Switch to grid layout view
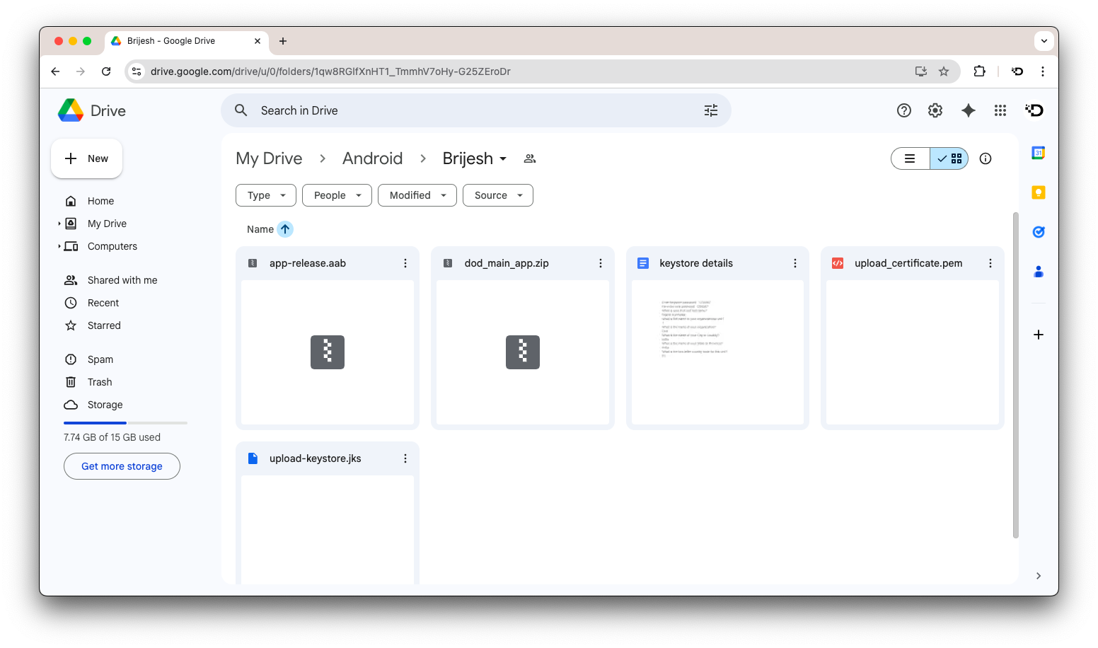 pyautogui.click(x=949, y=158)
